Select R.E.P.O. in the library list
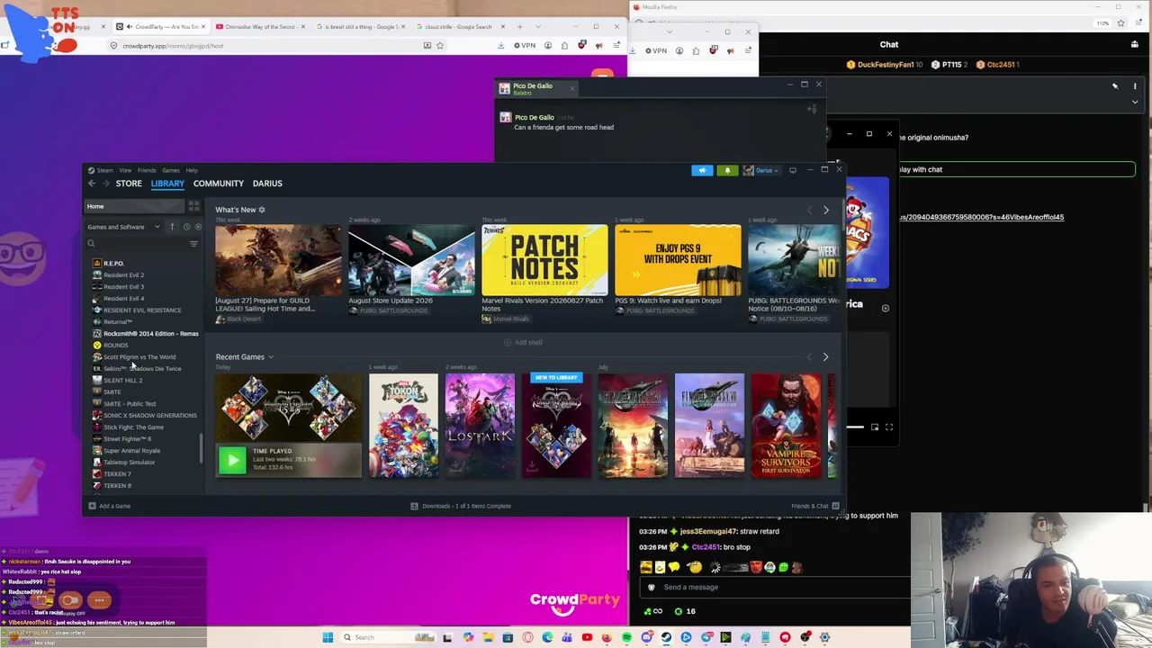The width and height of the screenshot is (1152, 648). [x=113, y=264]
